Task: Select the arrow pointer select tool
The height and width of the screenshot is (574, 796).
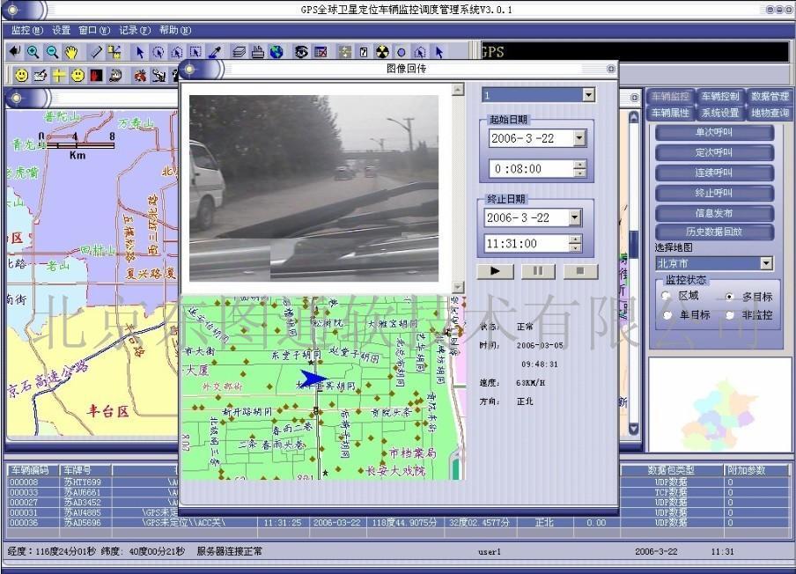Action: point(140,52)
